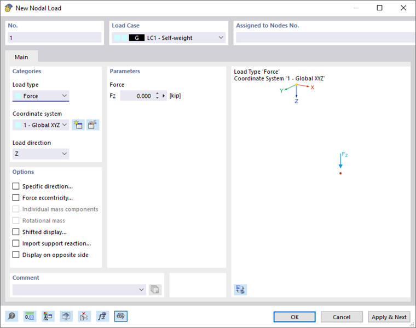Maximize the New Nodal Load window
The height and width of the screenshot is (328, 416).
point(380,8)
